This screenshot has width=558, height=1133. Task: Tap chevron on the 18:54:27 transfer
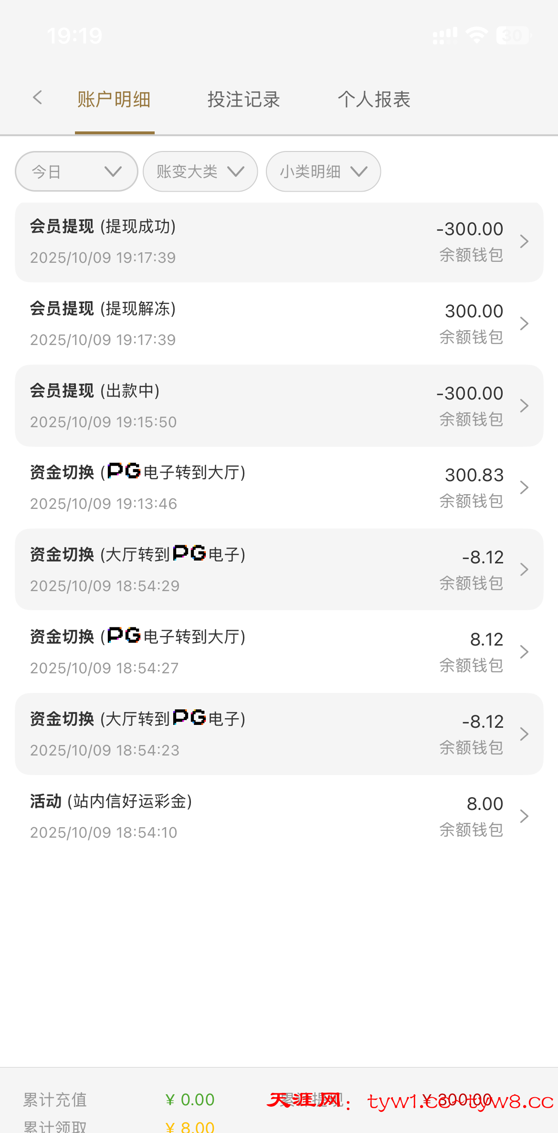[x=524, y=652]
